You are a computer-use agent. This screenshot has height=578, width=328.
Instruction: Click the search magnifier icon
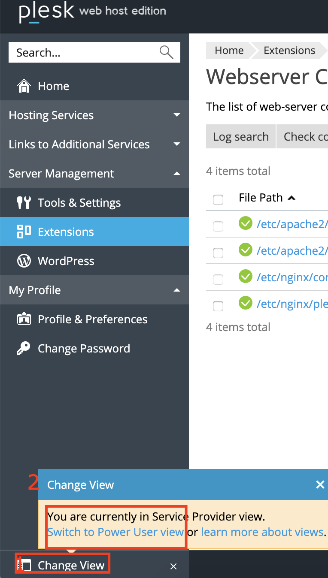(166, 52)
